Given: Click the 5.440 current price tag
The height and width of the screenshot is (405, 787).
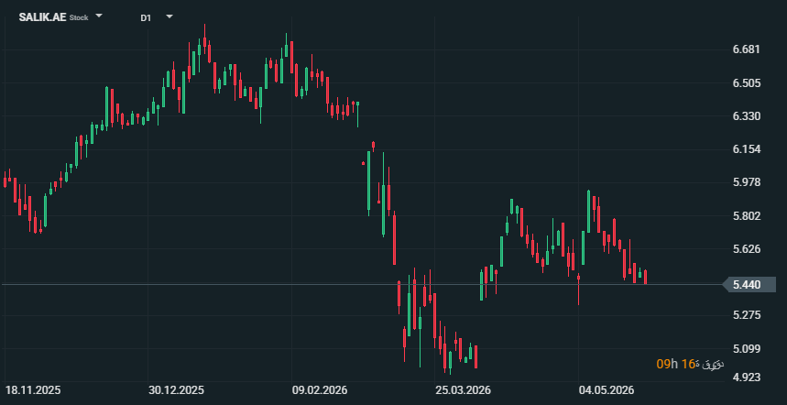Looking at the screenshot, I should [x=749, y=285].
